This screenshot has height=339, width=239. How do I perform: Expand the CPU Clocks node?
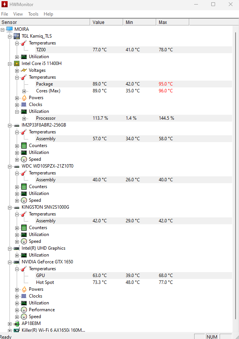coord(17,105)
